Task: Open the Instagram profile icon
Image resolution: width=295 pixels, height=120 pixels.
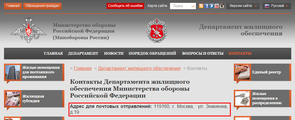Action: (x=222, y=6)
